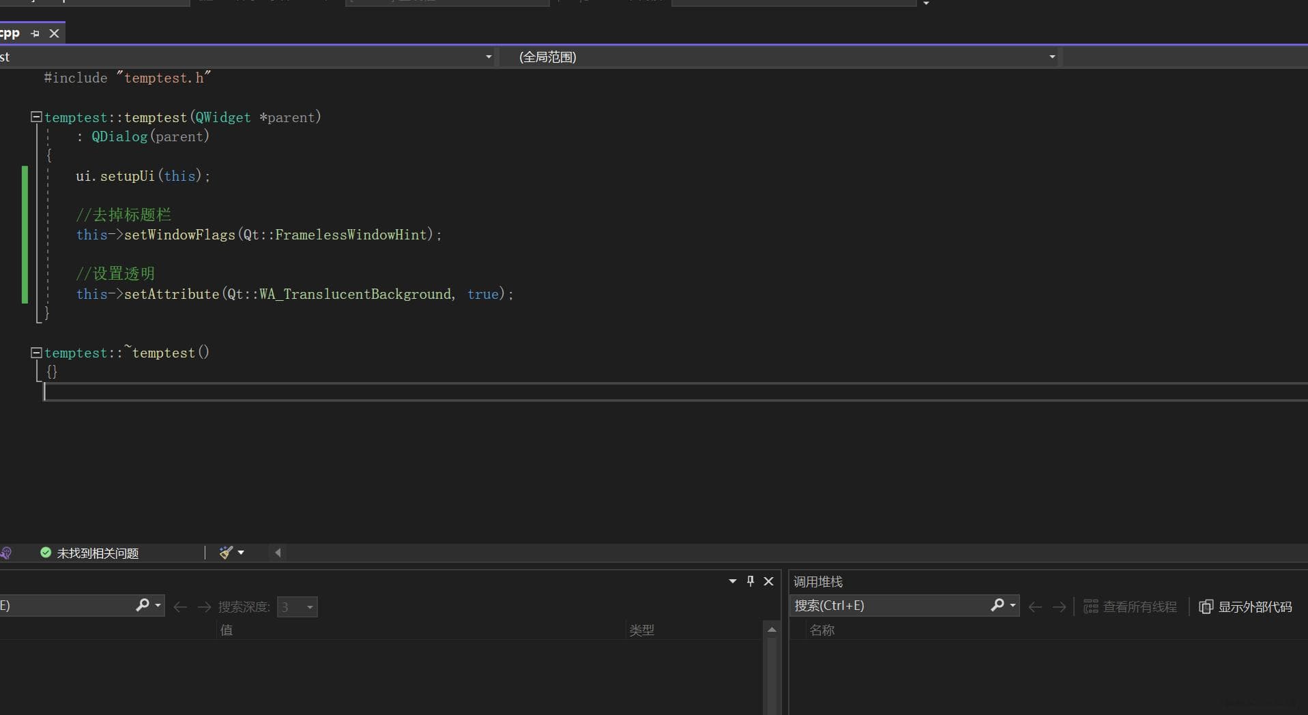This screenshot has width=1308, height=715.
Task: Click the #include "temptest.h" line
Action: pyautogui.click(x=128, y=78)
